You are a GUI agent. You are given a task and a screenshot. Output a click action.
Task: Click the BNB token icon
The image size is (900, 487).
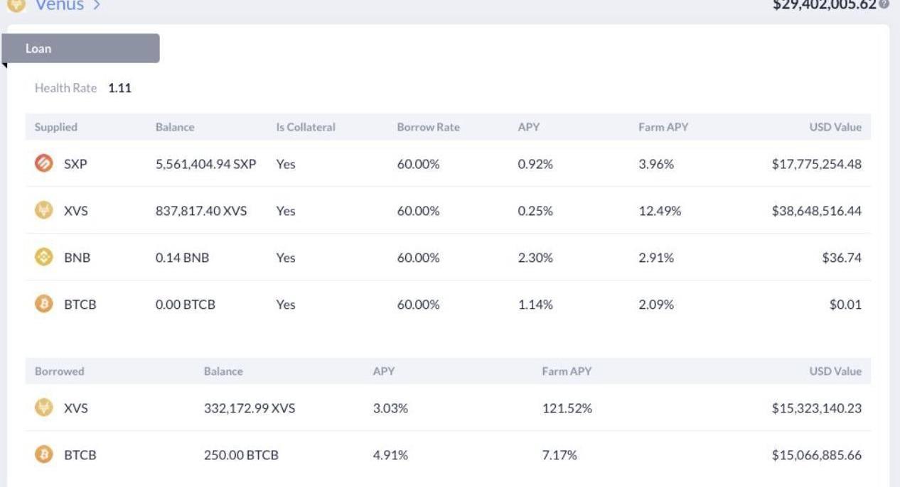tap(44, 258)
